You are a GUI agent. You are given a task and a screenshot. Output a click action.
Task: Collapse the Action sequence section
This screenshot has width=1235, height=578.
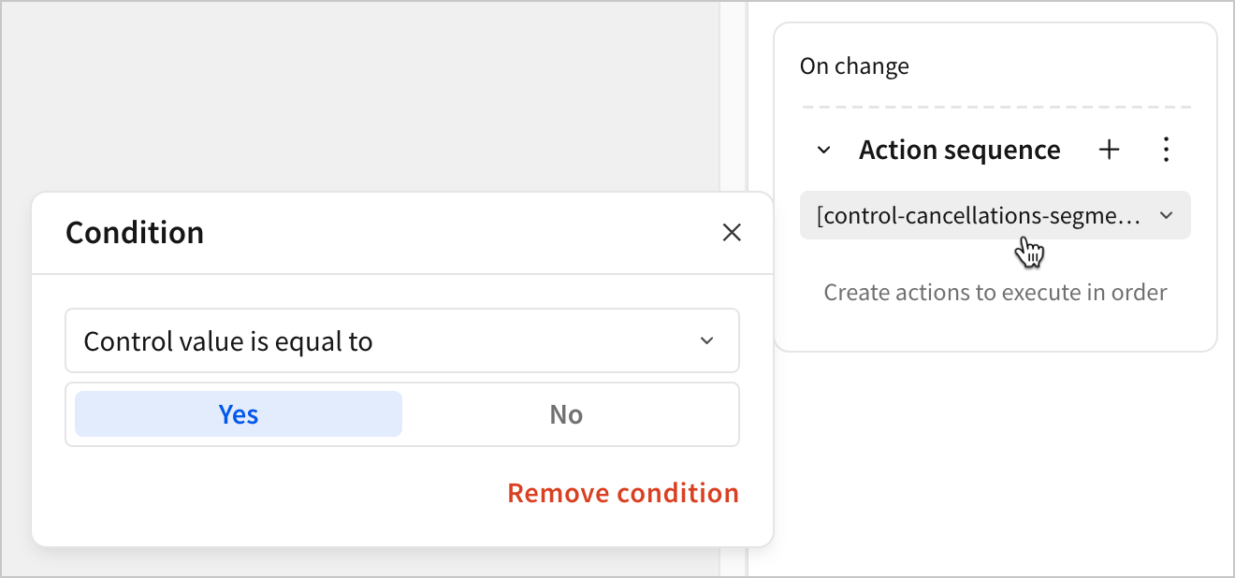pos(824,150)
